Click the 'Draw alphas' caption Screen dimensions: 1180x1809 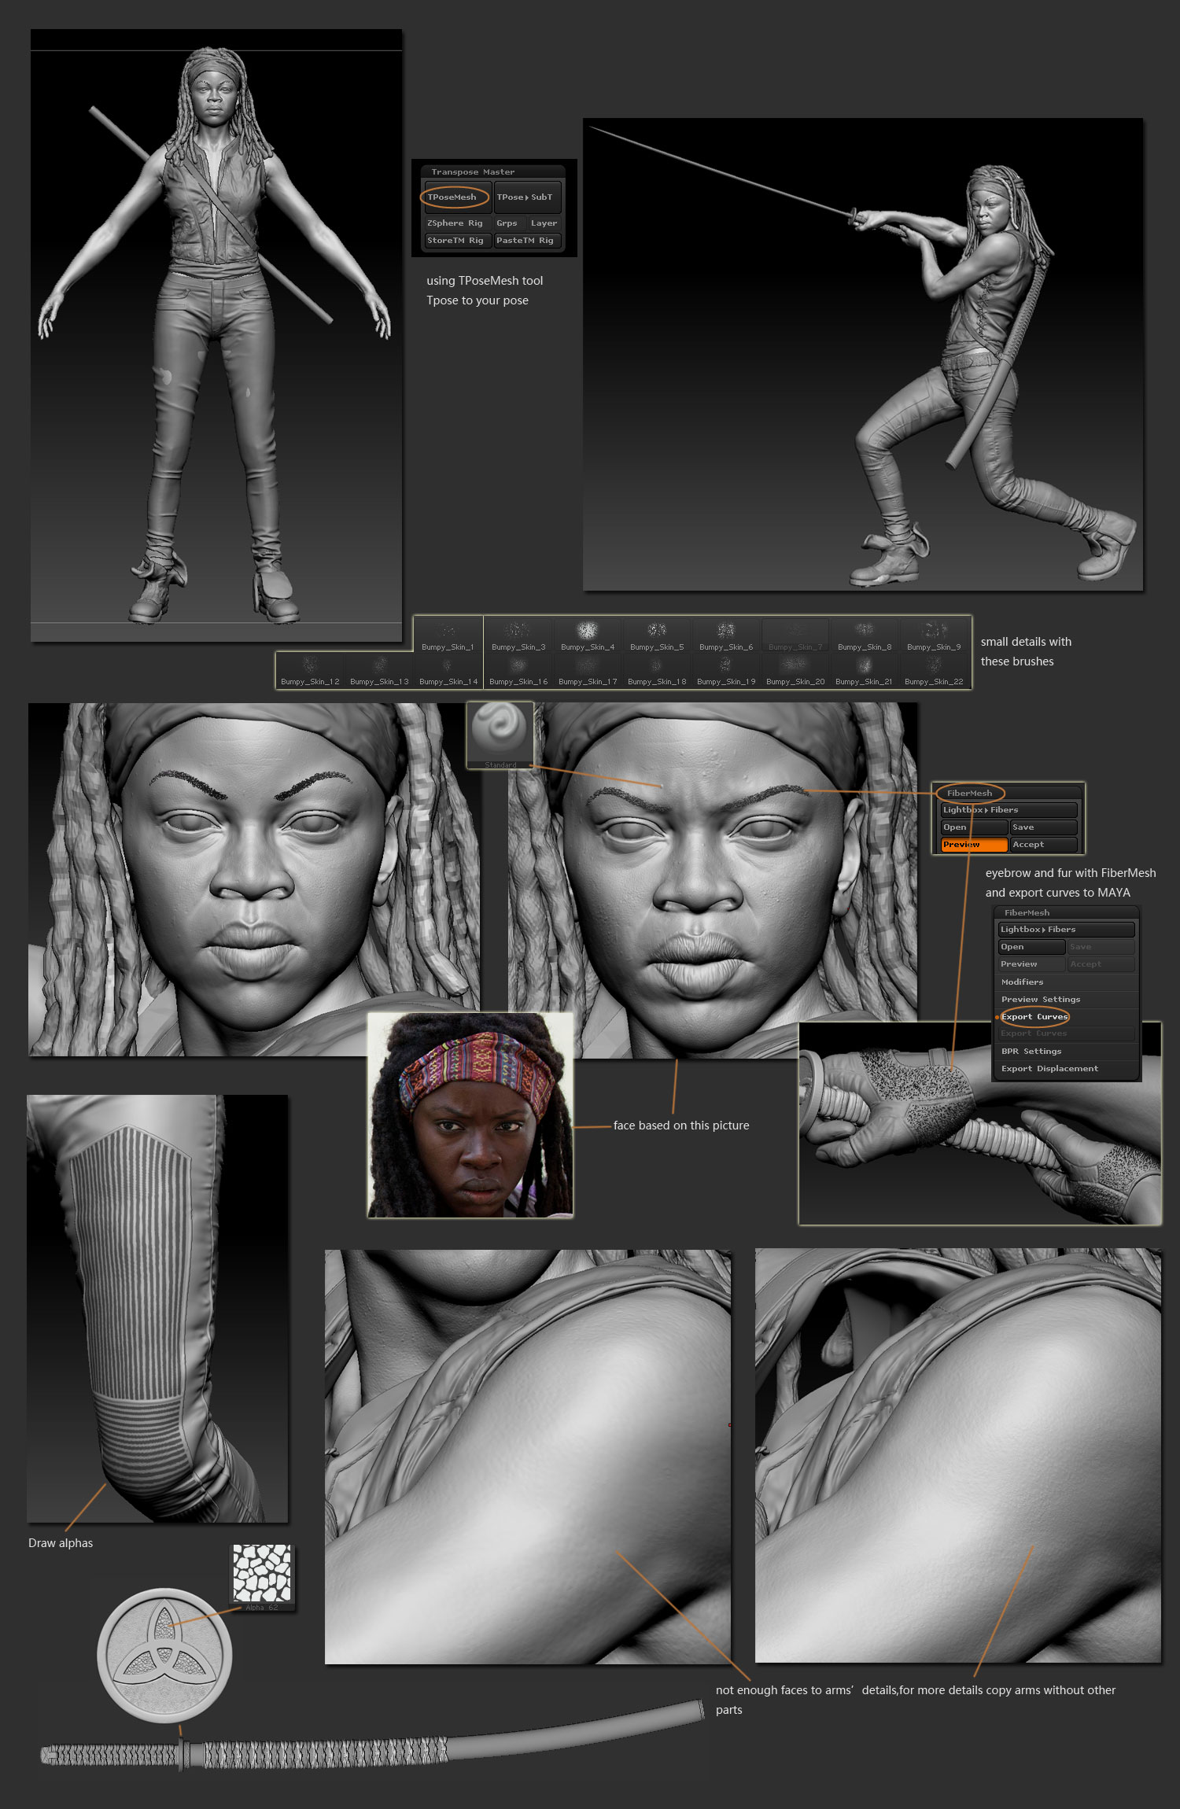click(x=61, y=1543)
